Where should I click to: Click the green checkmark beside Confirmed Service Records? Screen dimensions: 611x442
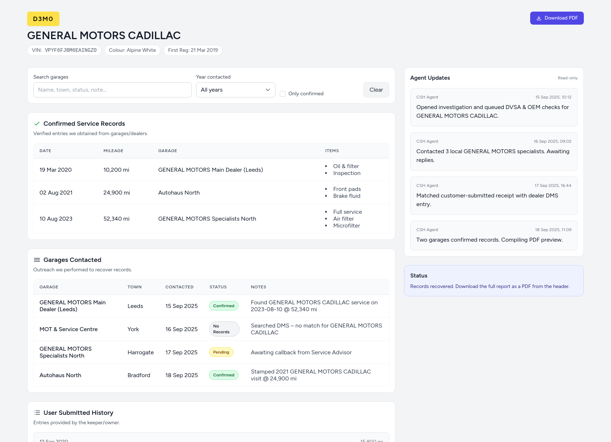tap(37, 124)
